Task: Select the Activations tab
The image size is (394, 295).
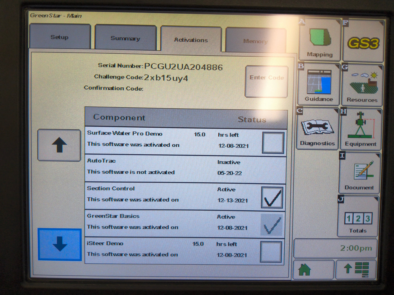Action: click(x=191, y=40)
